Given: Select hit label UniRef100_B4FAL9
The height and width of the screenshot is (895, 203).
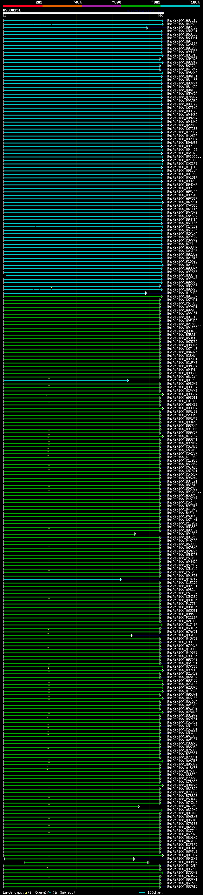Looking at the screenshot, I should pos(182,513).
